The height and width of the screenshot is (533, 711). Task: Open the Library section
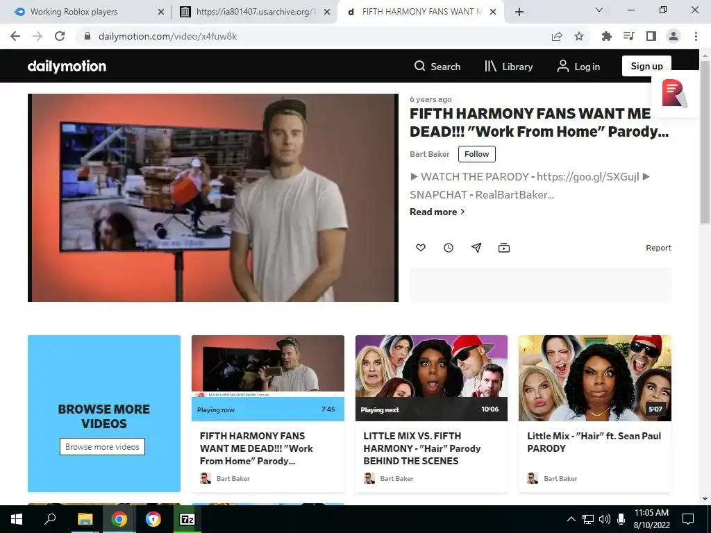coord(508,67)
